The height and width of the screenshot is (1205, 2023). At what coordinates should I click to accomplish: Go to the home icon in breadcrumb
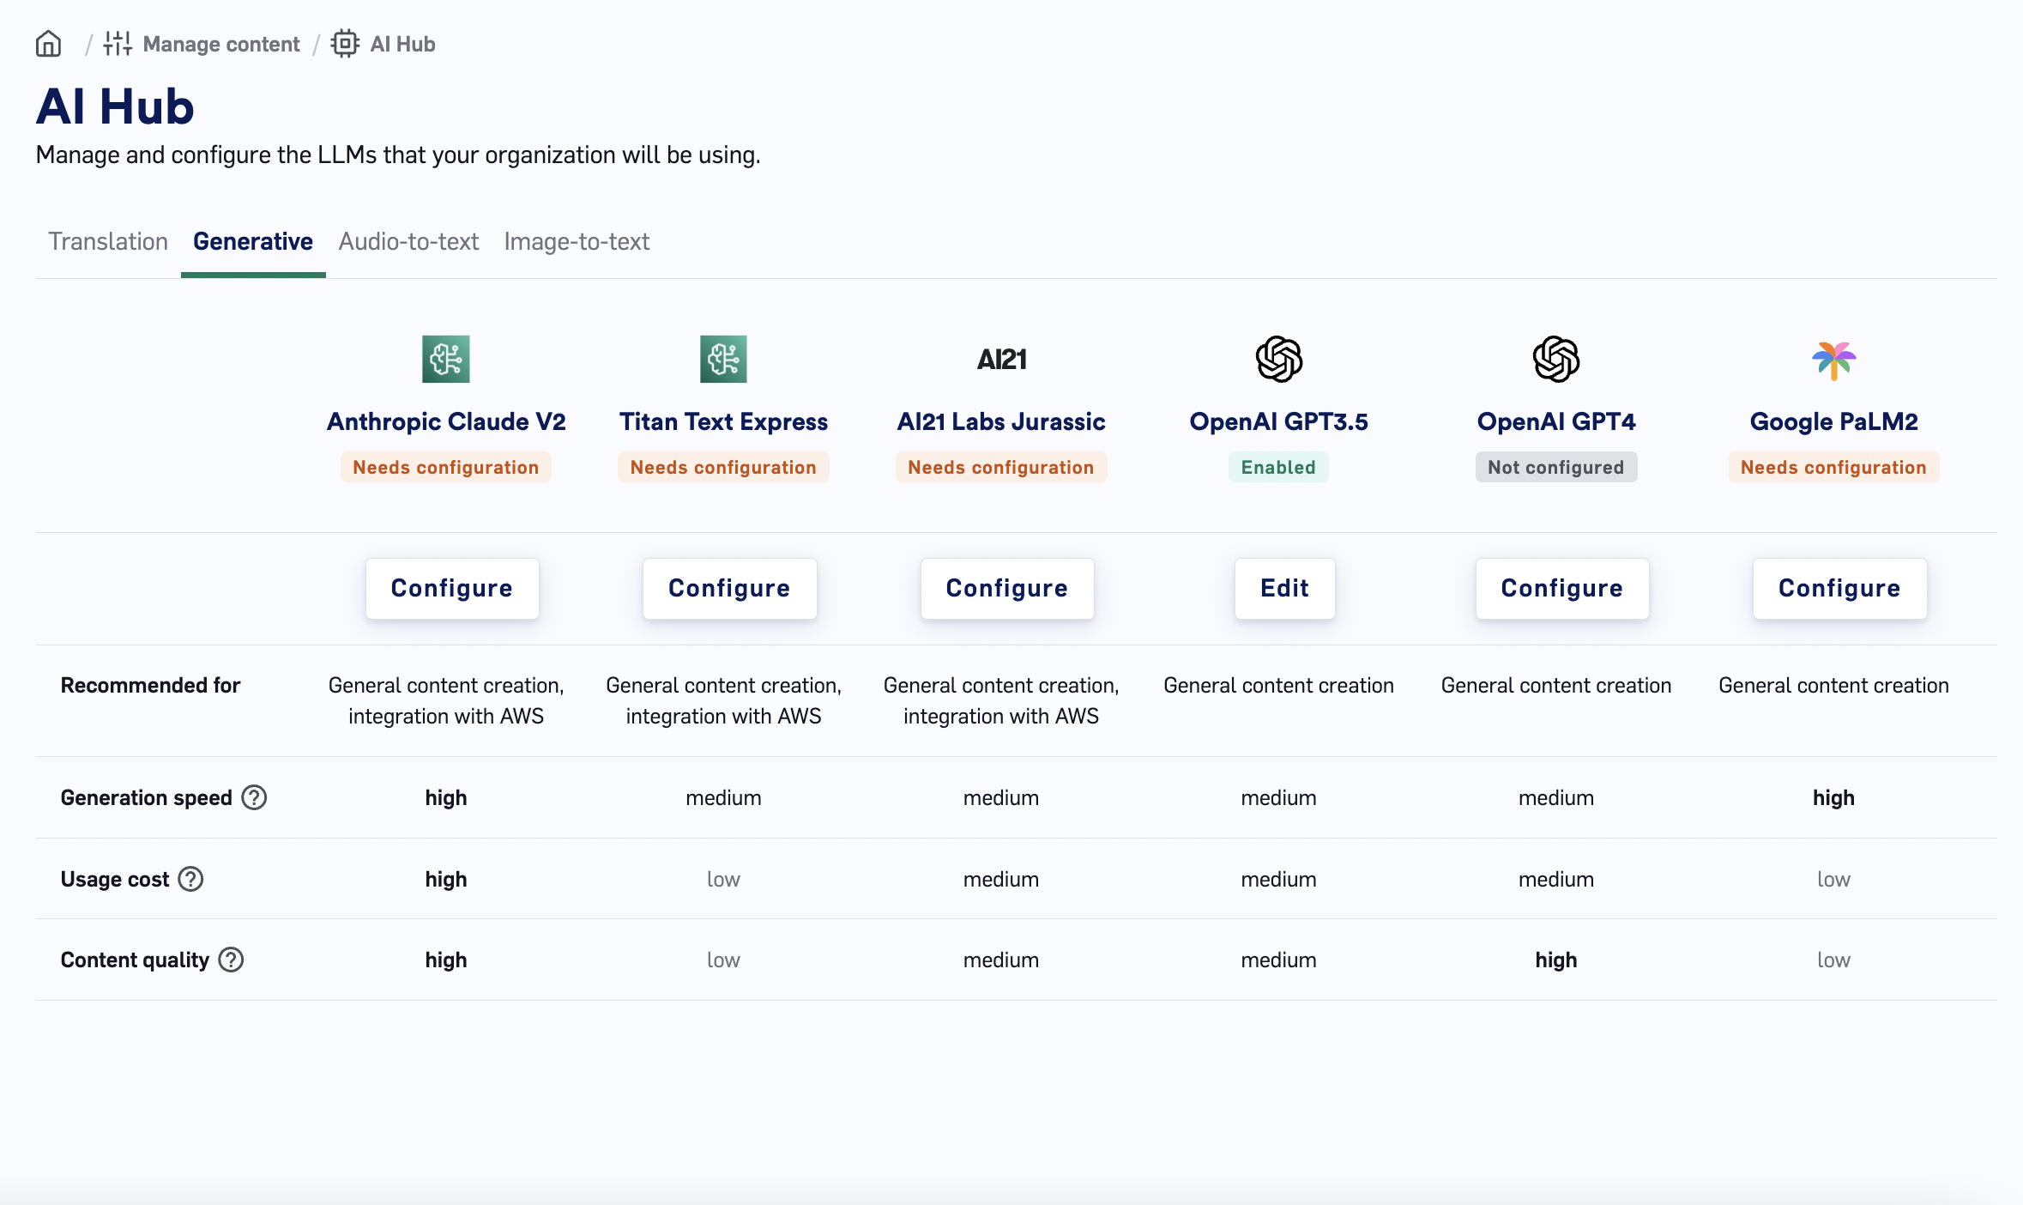(49, 44)
